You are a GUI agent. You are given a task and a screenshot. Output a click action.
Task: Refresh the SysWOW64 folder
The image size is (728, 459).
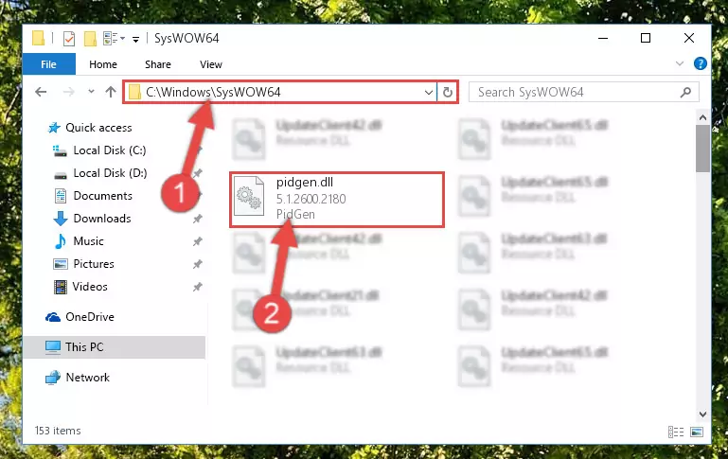[447, 93]
